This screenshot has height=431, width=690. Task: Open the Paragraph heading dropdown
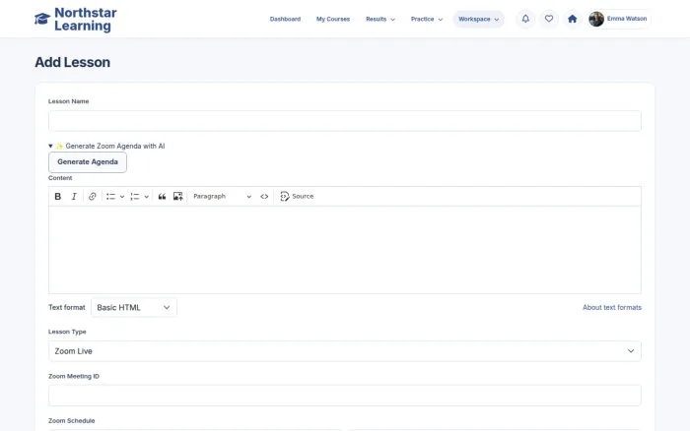[x=222, y=197]
